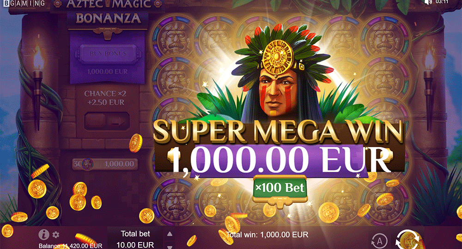Click the Super Mega Win banner
The image size is (462, 249).
278,132
